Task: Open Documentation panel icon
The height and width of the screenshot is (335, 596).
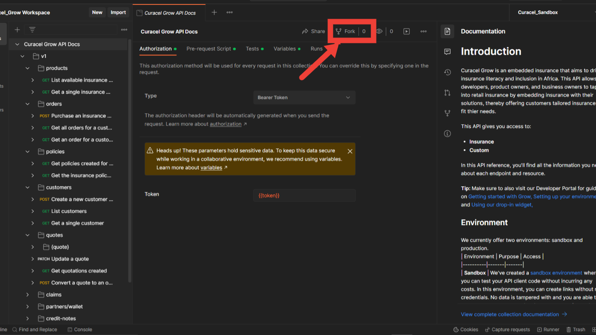Action: pyautogui.click(x=447, y=31)
